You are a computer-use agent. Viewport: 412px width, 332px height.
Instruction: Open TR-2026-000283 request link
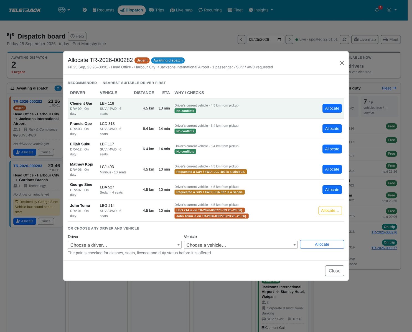tap(28, 166)
